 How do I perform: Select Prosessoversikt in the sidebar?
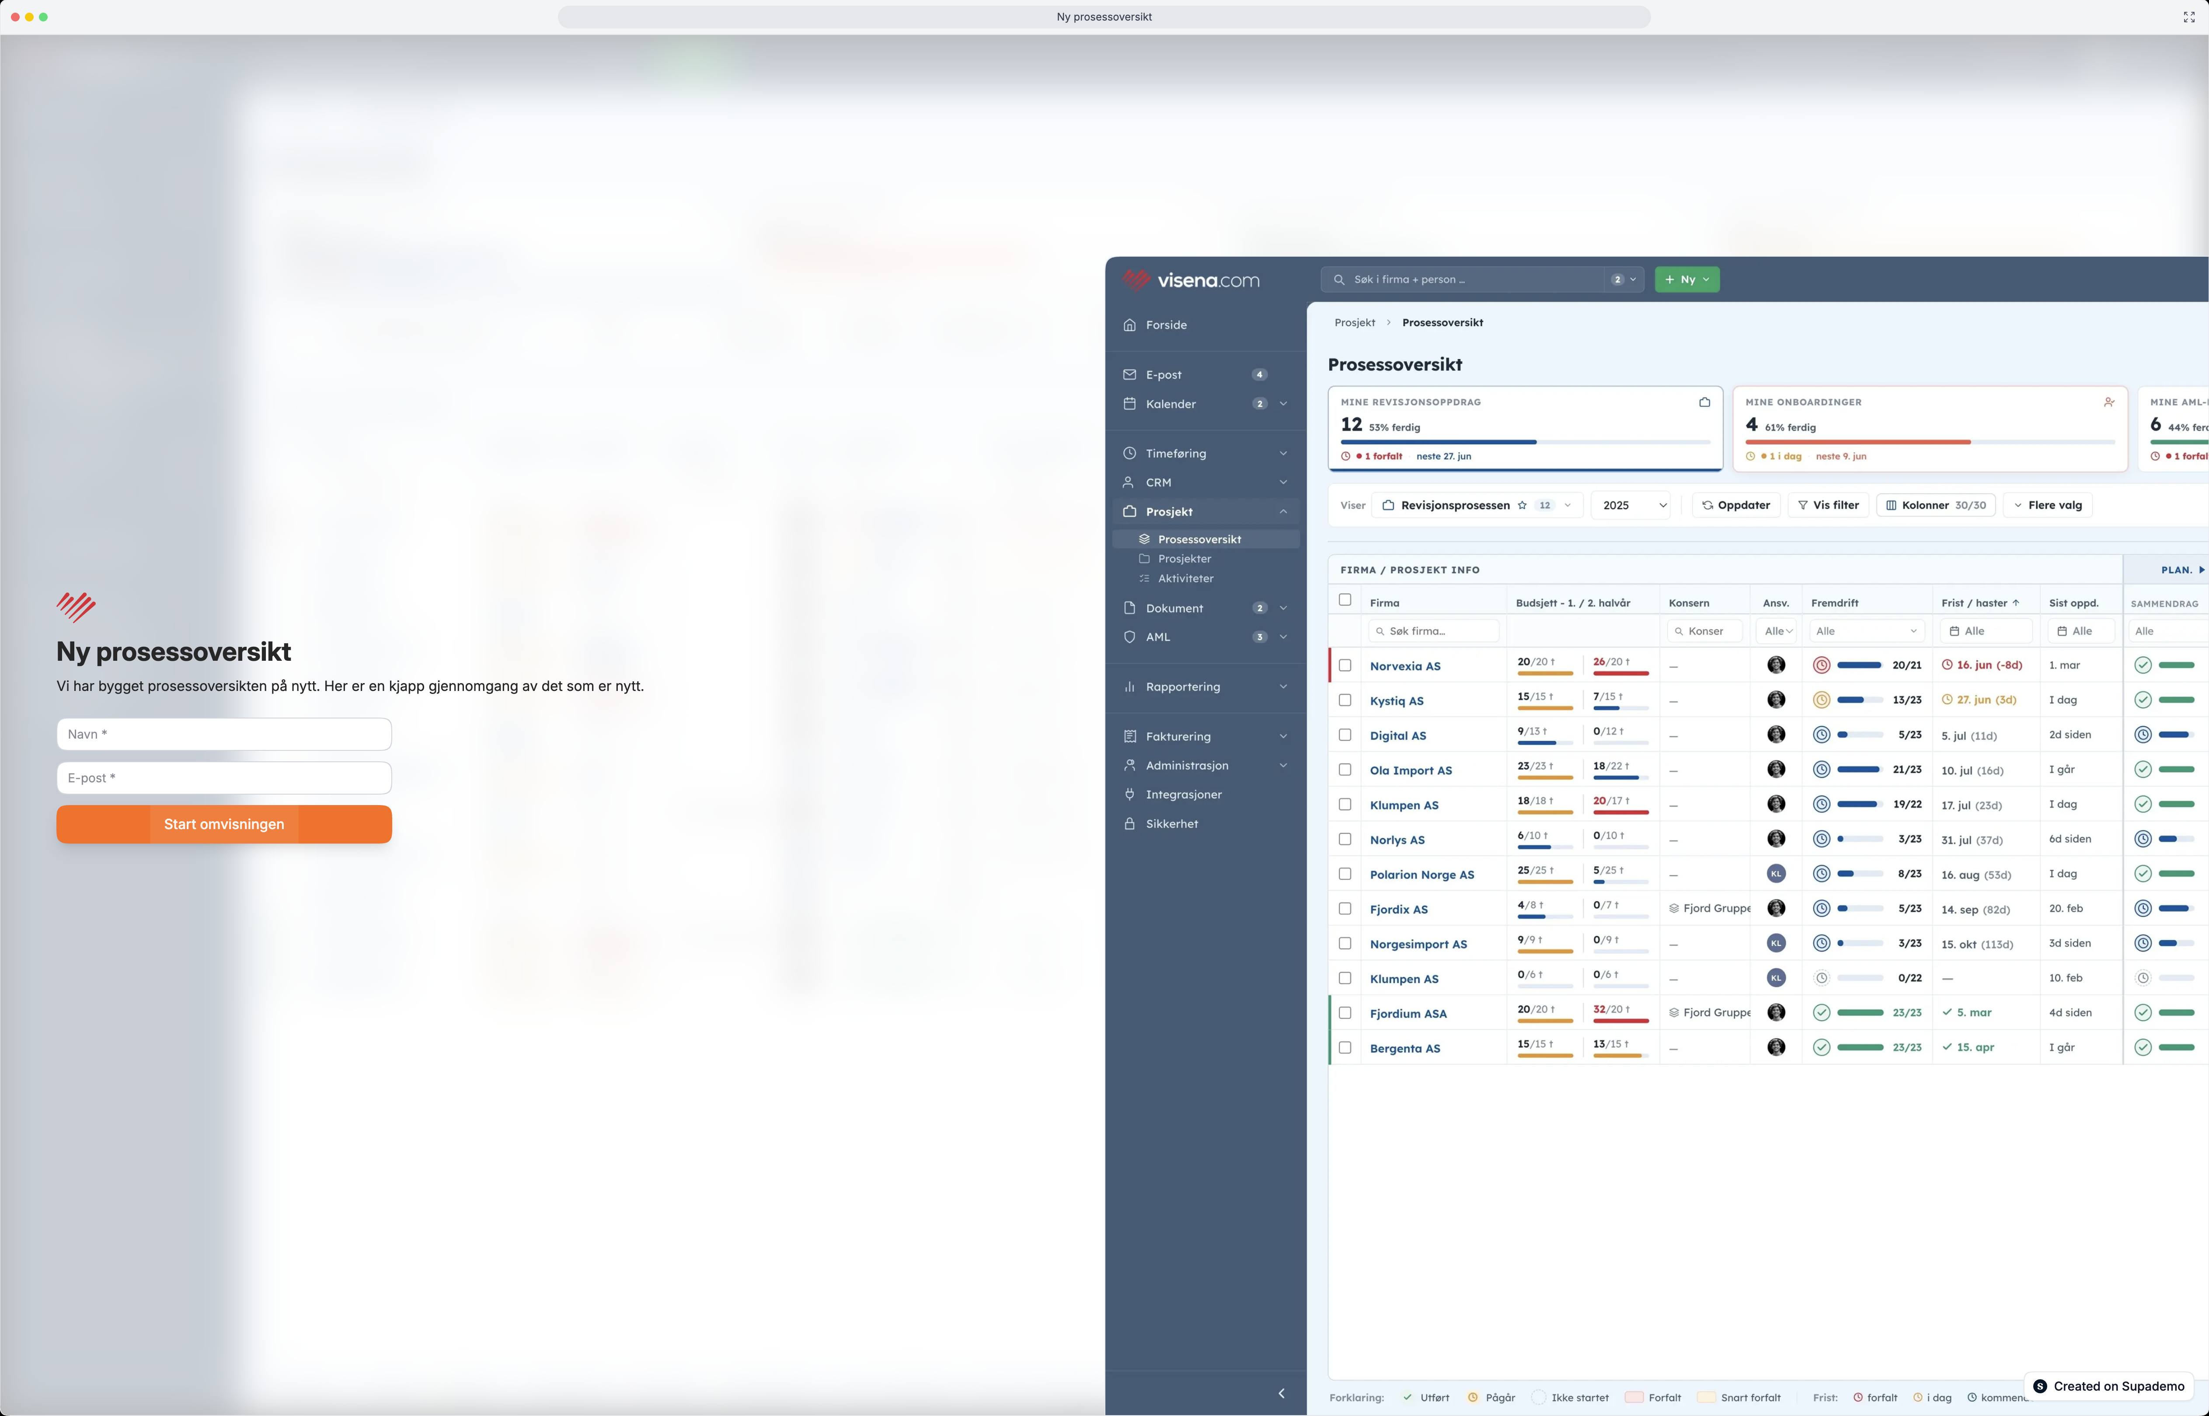[x=1206, y=539]
